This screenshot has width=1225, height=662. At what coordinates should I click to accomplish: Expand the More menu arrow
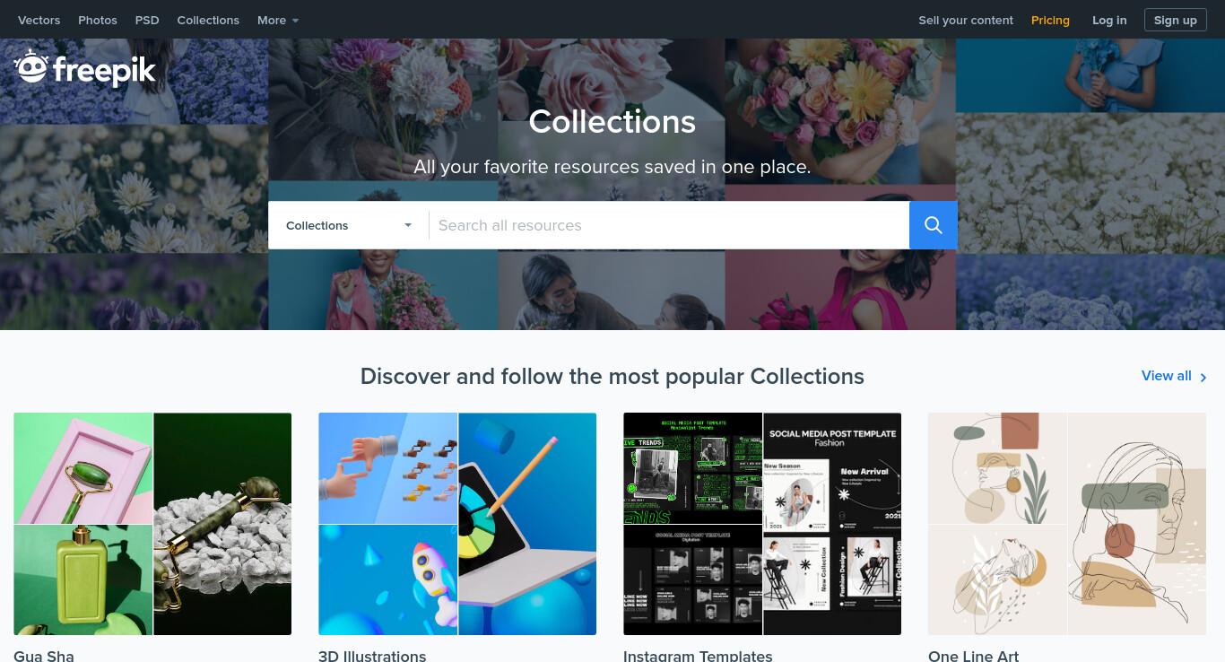pos(295,21)
